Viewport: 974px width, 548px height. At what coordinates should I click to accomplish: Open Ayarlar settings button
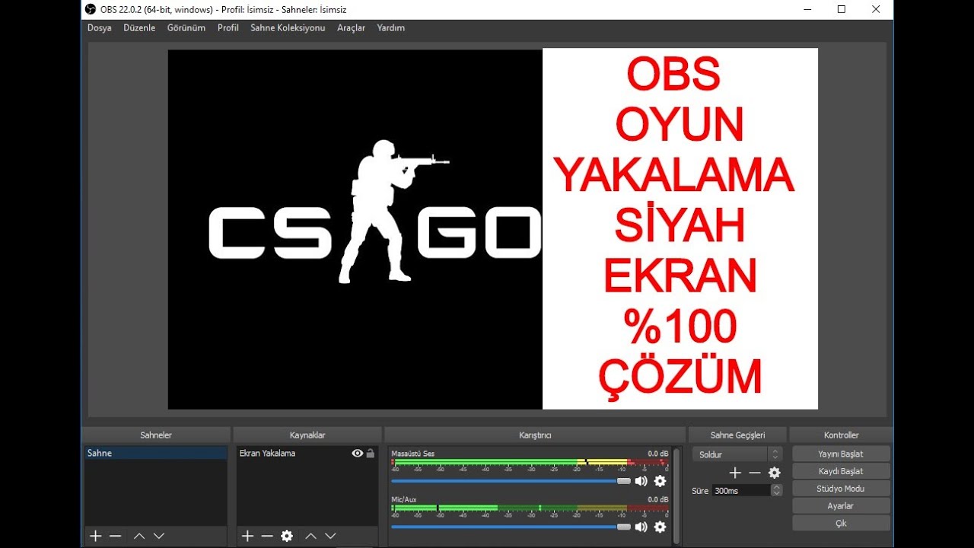point(841,505)
